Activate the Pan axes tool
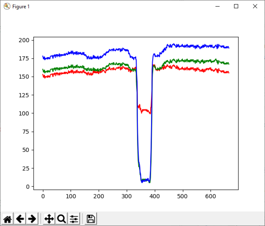 (x=49, y=219)
